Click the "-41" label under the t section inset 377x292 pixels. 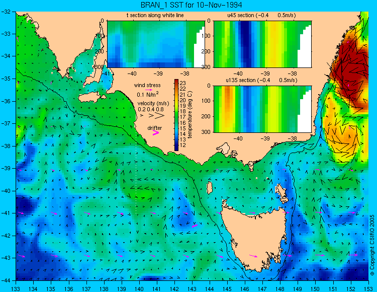coord(105,73)
